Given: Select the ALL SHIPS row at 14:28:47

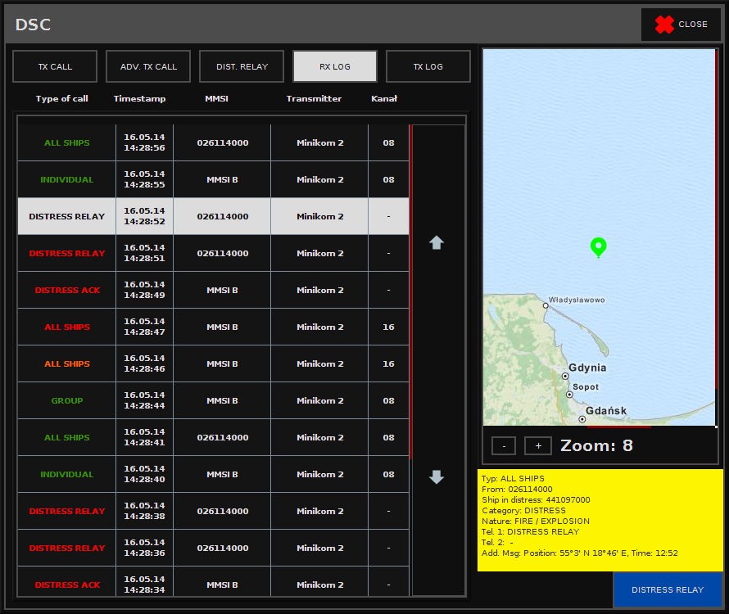Looking at the screenshot, I should click(x=214, y=327).
